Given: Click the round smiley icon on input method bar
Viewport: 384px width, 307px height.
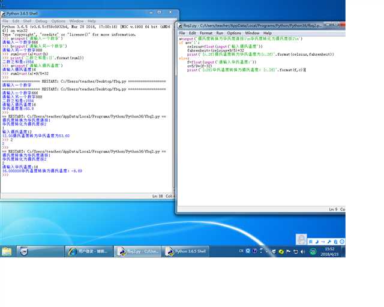Looking at the screenshot, I should (342, 242).
